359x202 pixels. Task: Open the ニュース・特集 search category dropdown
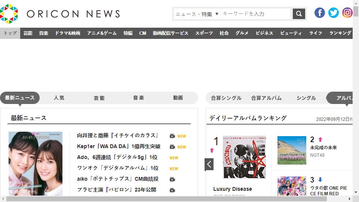(197, 14)
